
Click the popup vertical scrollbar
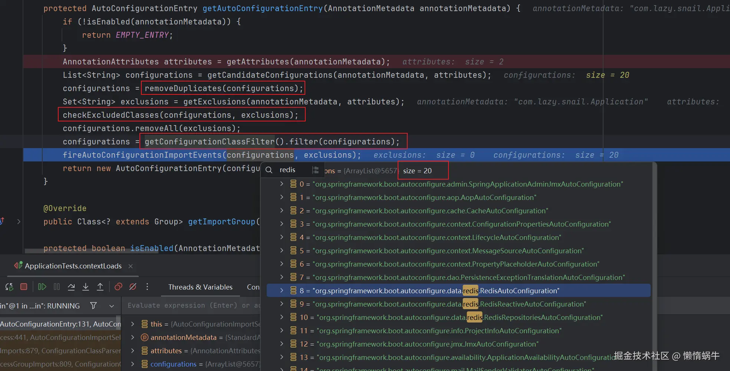[655, 267]
